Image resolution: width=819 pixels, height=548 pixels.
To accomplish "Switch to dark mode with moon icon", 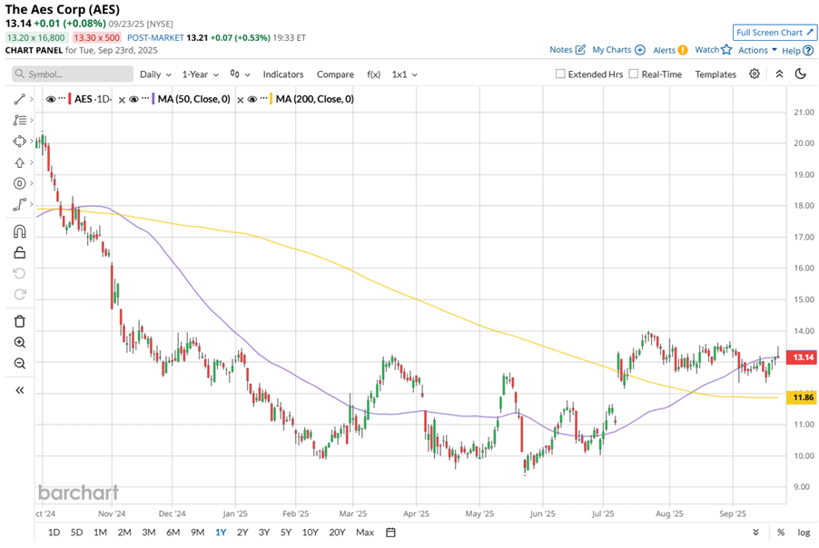I will 800,74.
